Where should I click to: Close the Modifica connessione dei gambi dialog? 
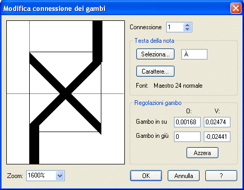pos(236,8)
